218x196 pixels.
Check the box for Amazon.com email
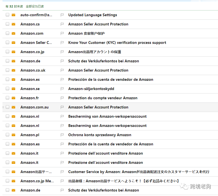coord(7,33)
